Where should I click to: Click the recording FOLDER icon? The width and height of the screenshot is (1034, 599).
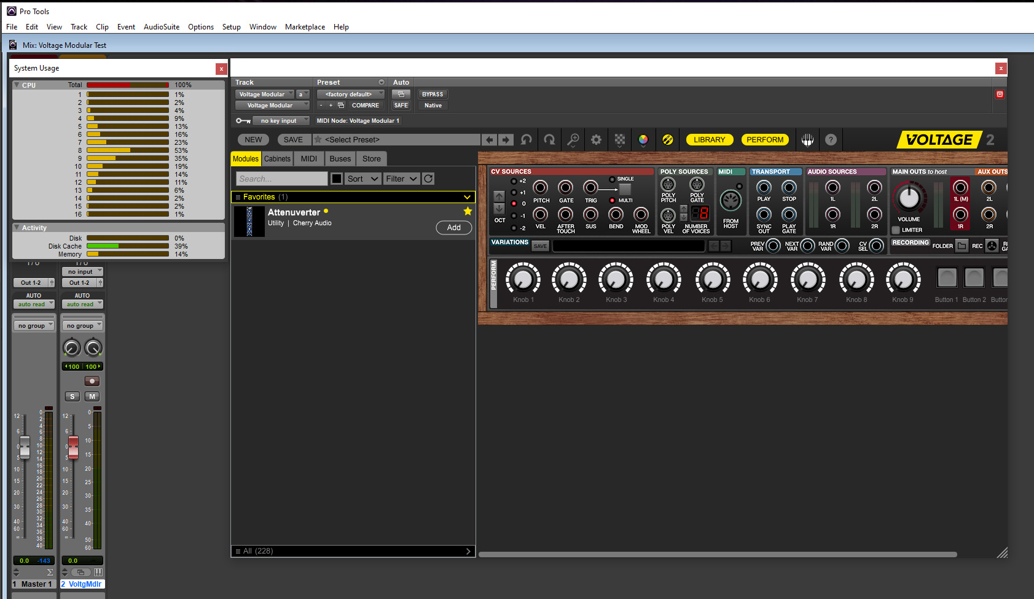point(962,246)
